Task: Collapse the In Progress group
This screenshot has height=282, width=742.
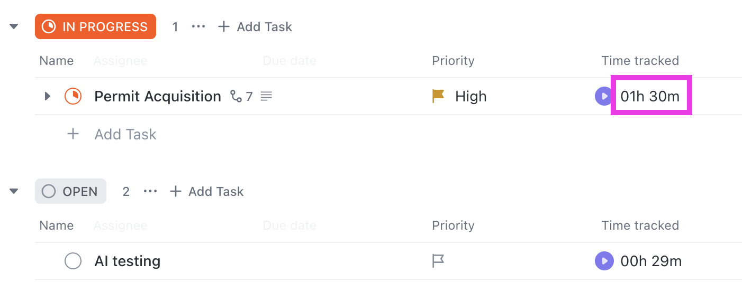Action: coord(14,26)
